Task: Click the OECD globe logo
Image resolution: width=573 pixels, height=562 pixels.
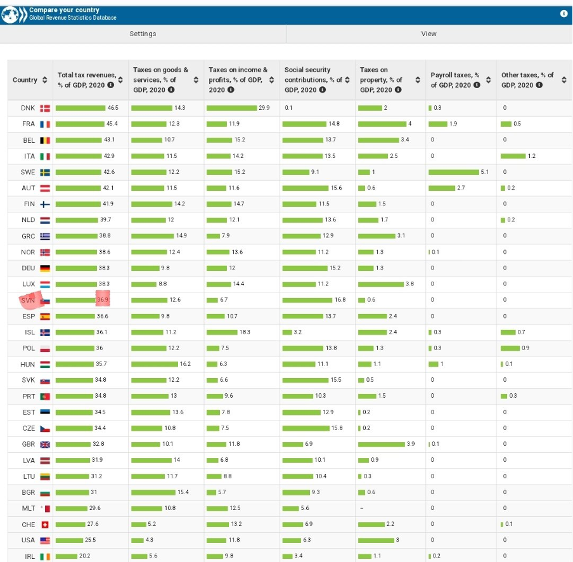Action: pyautogui.click(x=14, y=15)
